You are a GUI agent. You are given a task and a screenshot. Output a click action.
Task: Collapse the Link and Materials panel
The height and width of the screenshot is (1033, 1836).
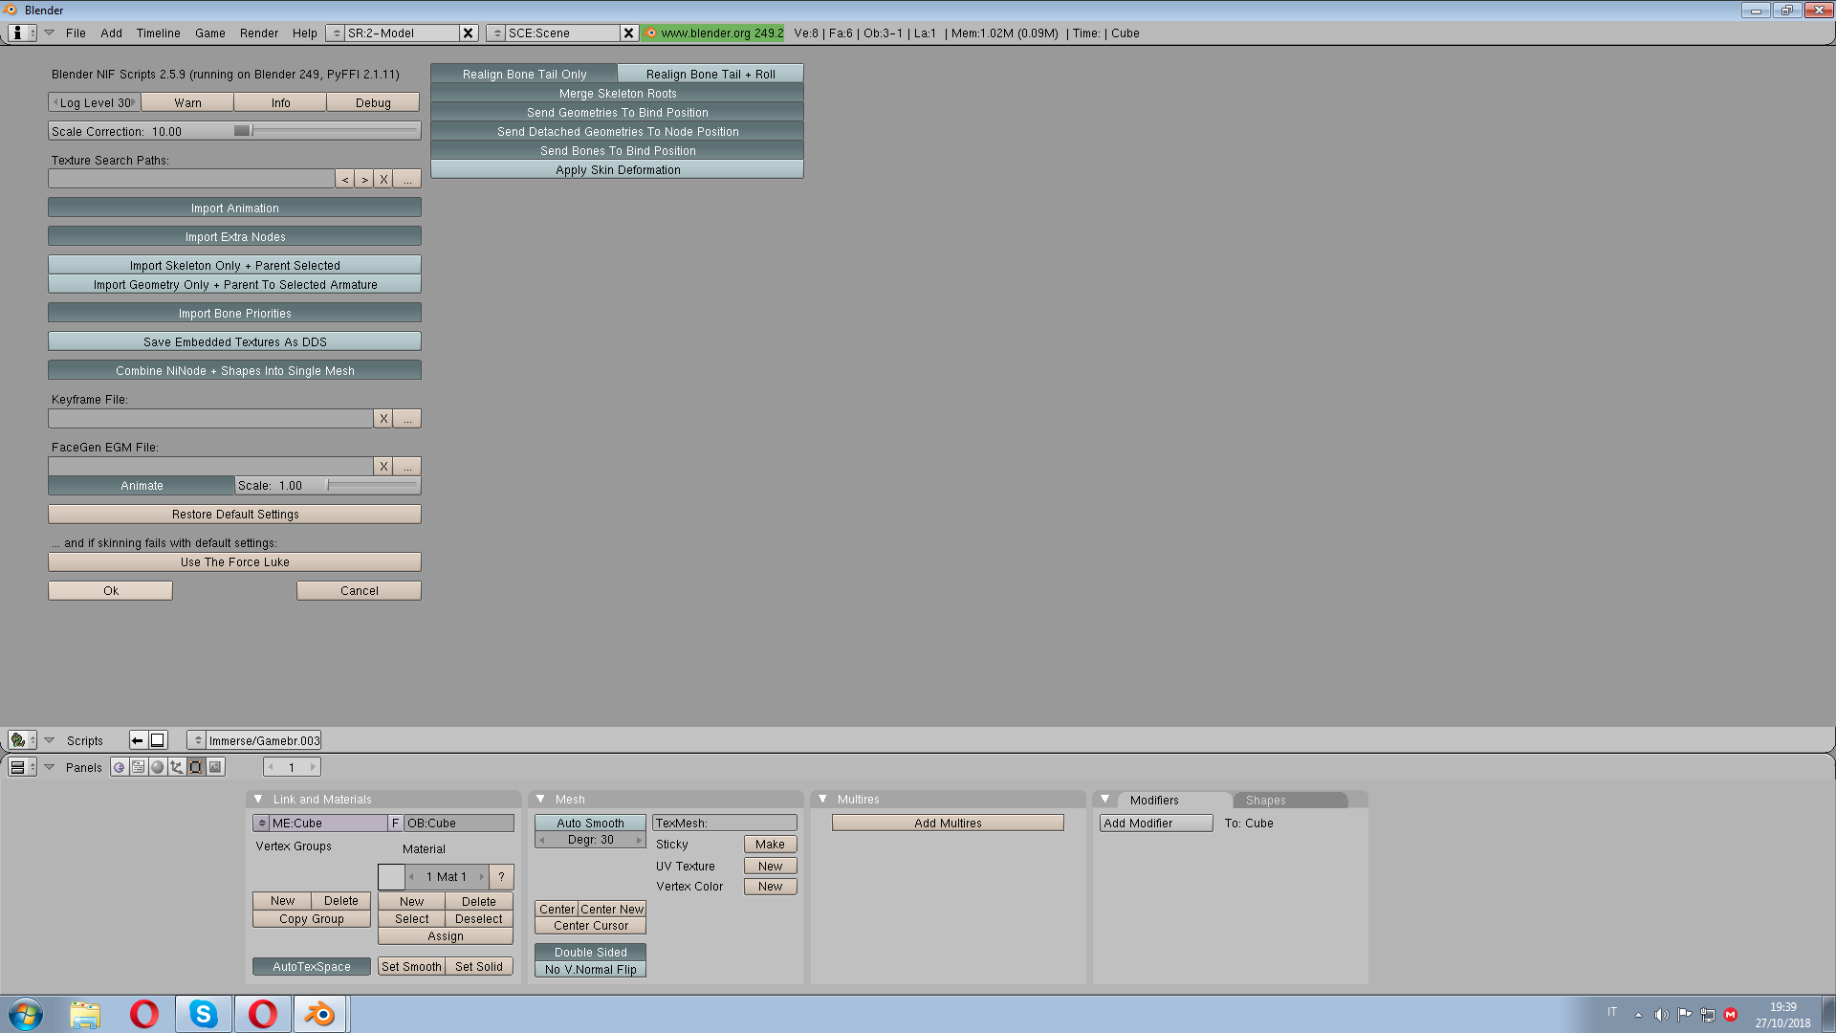click(x=258, y=800)
